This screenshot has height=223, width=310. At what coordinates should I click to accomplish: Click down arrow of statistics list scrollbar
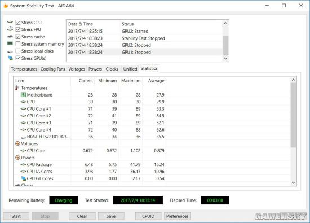293,183
